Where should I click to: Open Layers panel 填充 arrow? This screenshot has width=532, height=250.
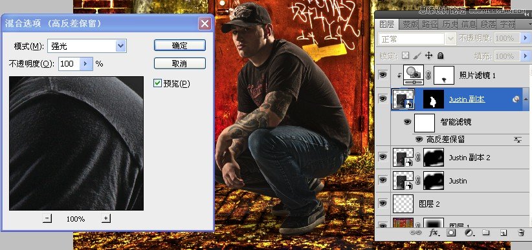(526, 56)
